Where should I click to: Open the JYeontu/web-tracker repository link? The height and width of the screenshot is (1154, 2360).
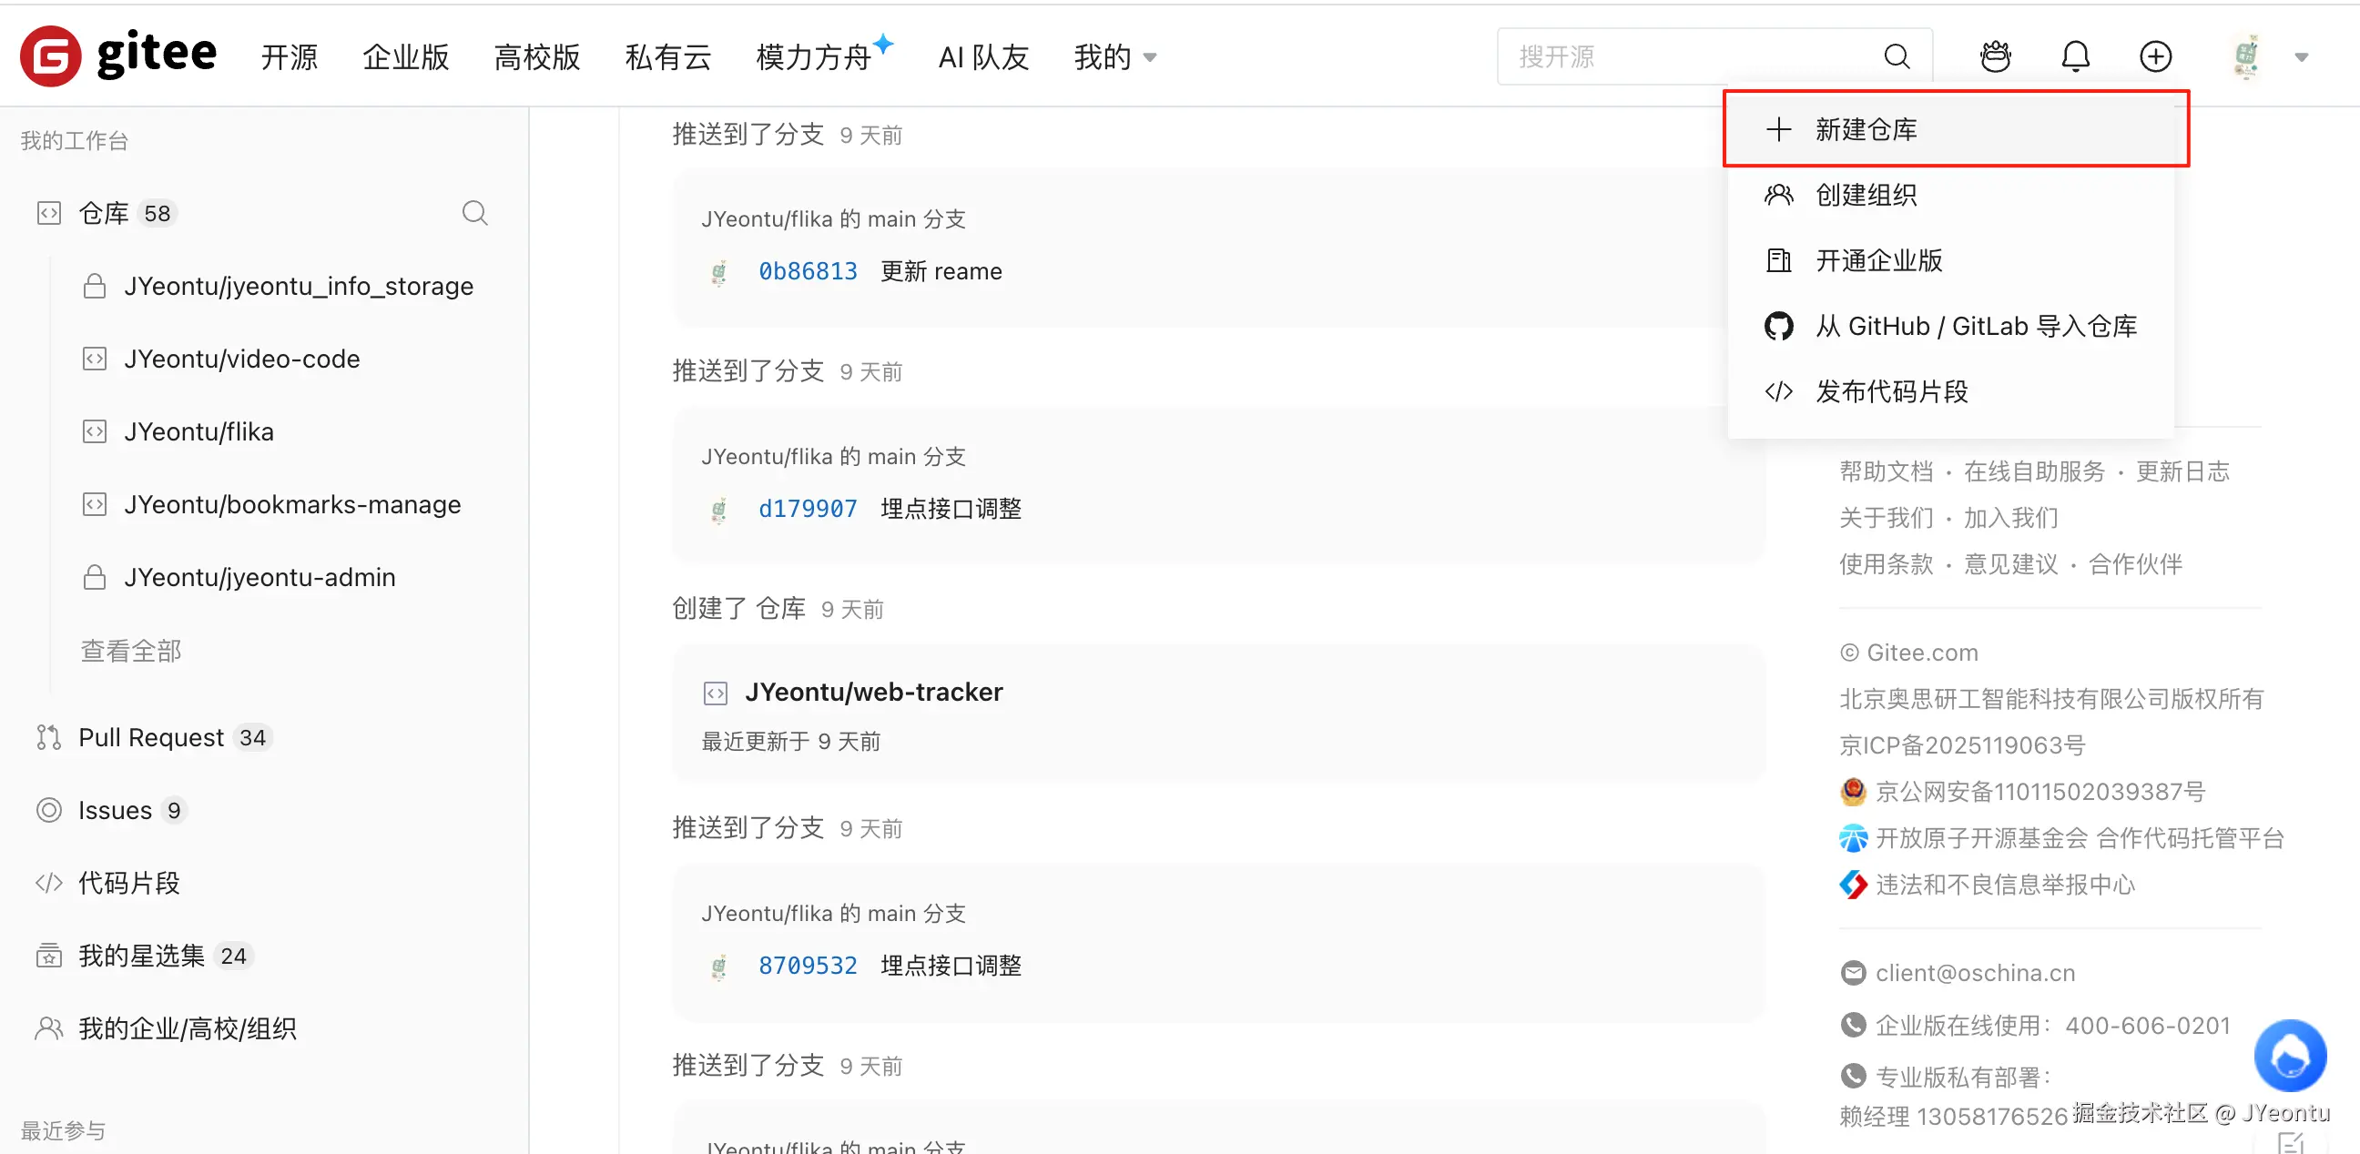click(873, 692)
